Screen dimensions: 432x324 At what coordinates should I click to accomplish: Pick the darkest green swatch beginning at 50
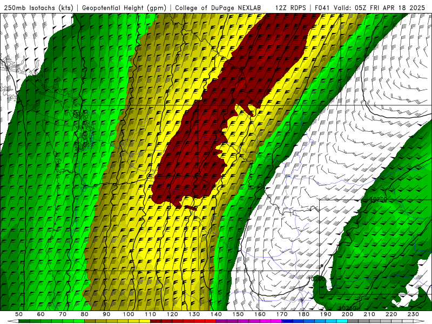24,321
